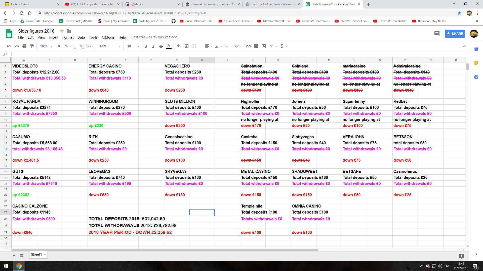
Task: Toggle italic formatting
Action: coord(153,46)
